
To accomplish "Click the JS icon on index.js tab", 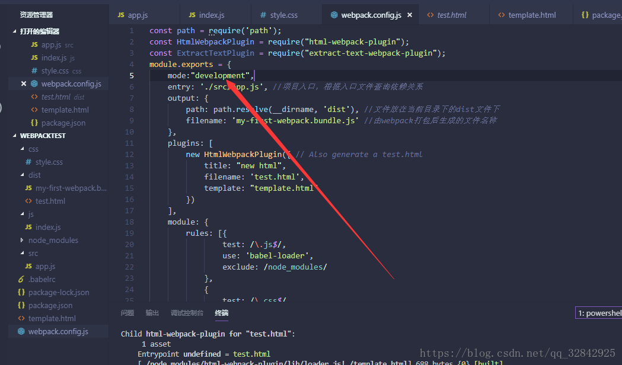I will point(192,15).
